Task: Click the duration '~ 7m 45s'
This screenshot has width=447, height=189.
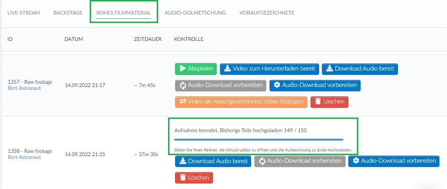Action: 145,86
